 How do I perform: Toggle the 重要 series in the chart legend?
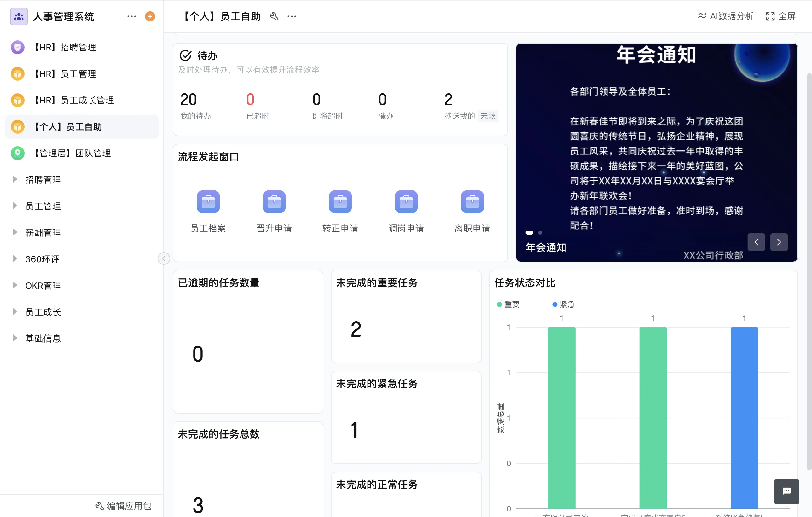(507, 304)
